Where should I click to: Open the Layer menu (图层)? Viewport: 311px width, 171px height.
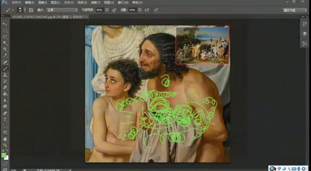(56, 3)
